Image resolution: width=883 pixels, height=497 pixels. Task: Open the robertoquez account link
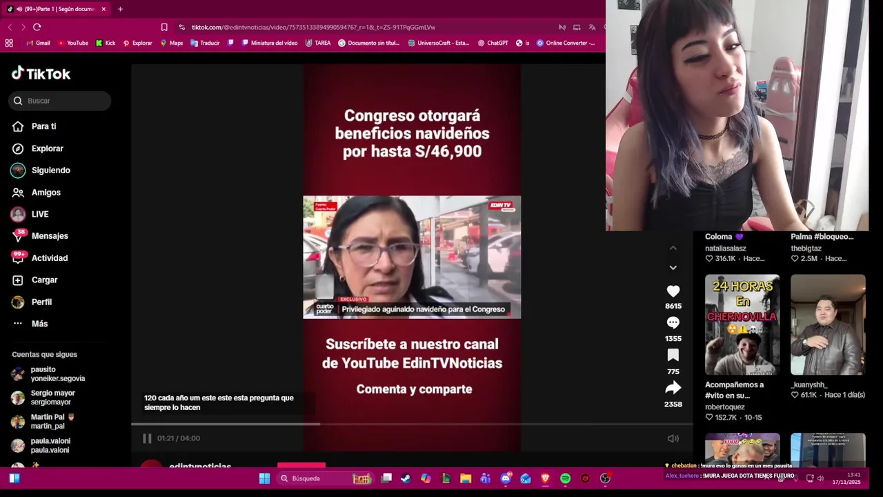click(x=724, y=407)
